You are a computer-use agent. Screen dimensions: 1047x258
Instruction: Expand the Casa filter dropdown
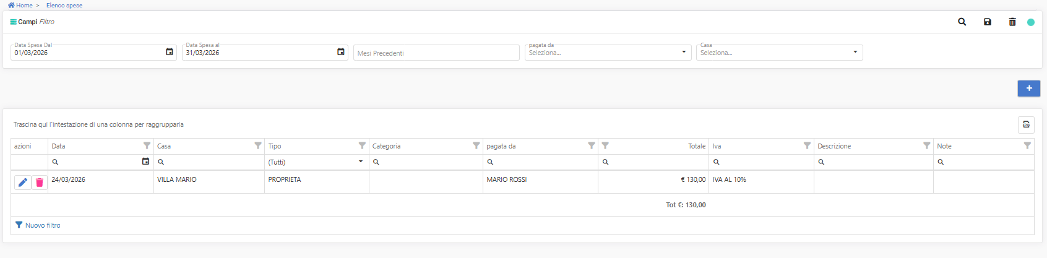pyautogui.click(x=855, y=52)
